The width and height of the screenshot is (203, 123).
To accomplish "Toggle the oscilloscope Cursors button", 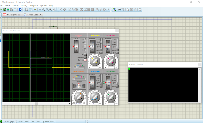I will [x=85, y=60].
